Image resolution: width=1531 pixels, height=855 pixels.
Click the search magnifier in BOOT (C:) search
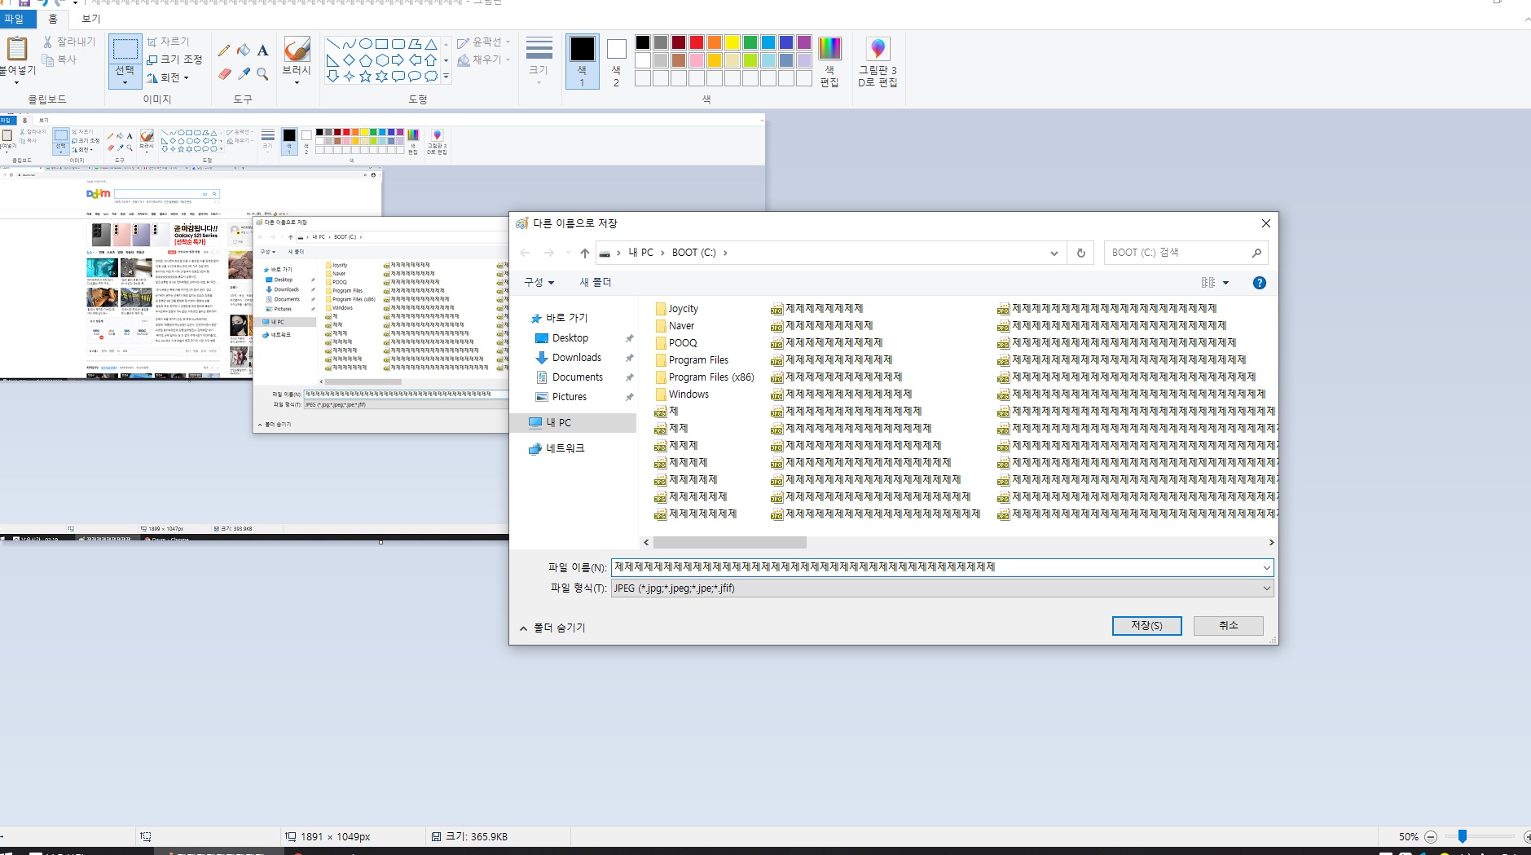tap(1256, 253)
